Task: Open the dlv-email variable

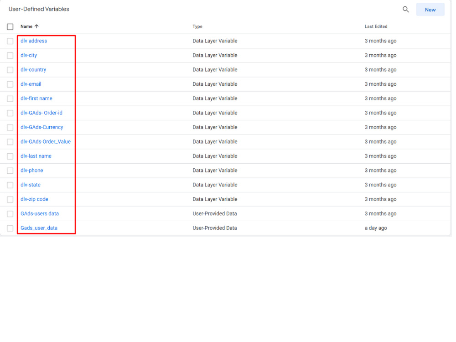Action: pos(31,84)
